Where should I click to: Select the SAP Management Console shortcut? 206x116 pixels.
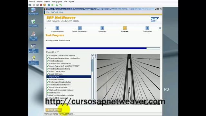point(33,49)
